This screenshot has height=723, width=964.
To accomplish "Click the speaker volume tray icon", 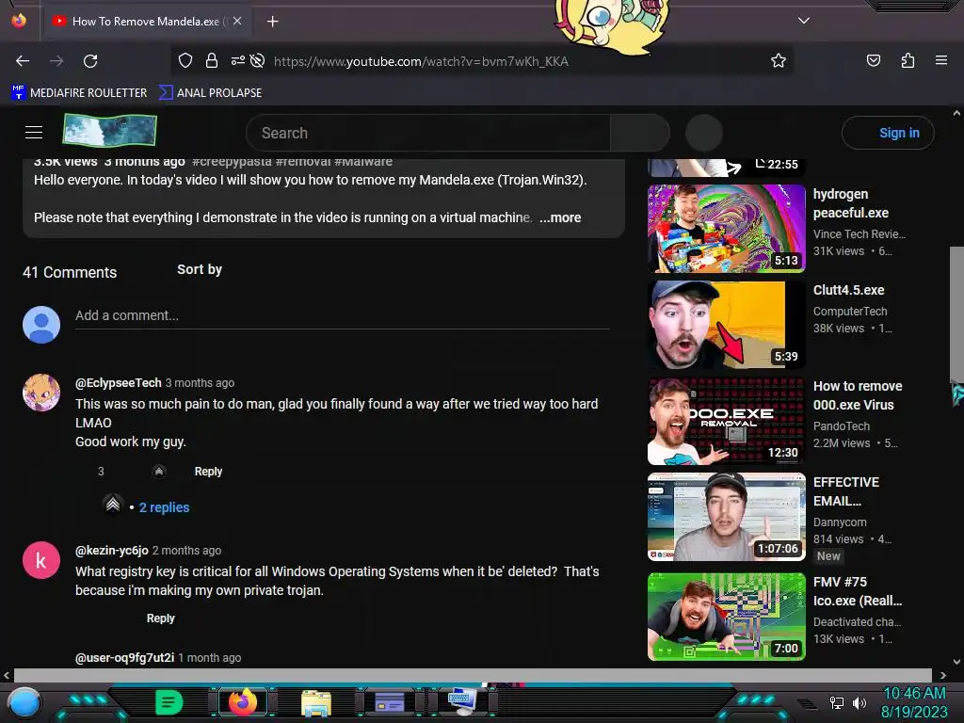I will pyautogui.click(x=860, y=702).
